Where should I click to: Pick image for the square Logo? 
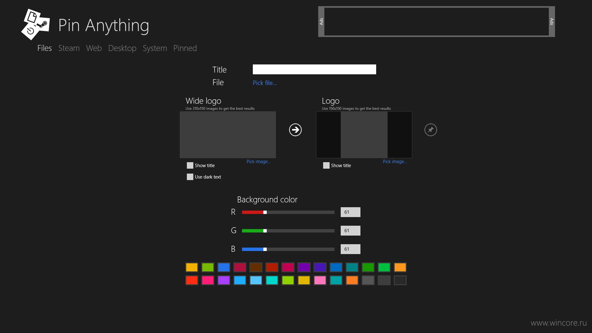pos(395,162)
